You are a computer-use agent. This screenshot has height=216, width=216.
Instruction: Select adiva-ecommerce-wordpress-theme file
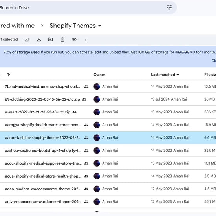[43, 202]
